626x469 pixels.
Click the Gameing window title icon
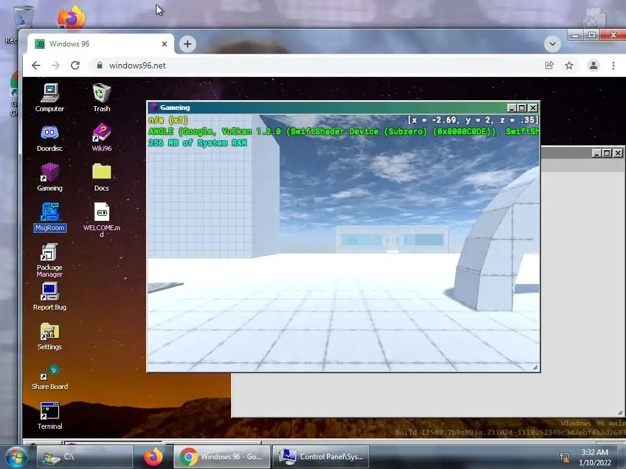153,107
